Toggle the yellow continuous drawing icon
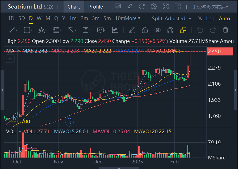 [183, 30]
